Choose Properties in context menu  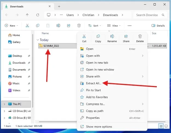coord(112,118)
